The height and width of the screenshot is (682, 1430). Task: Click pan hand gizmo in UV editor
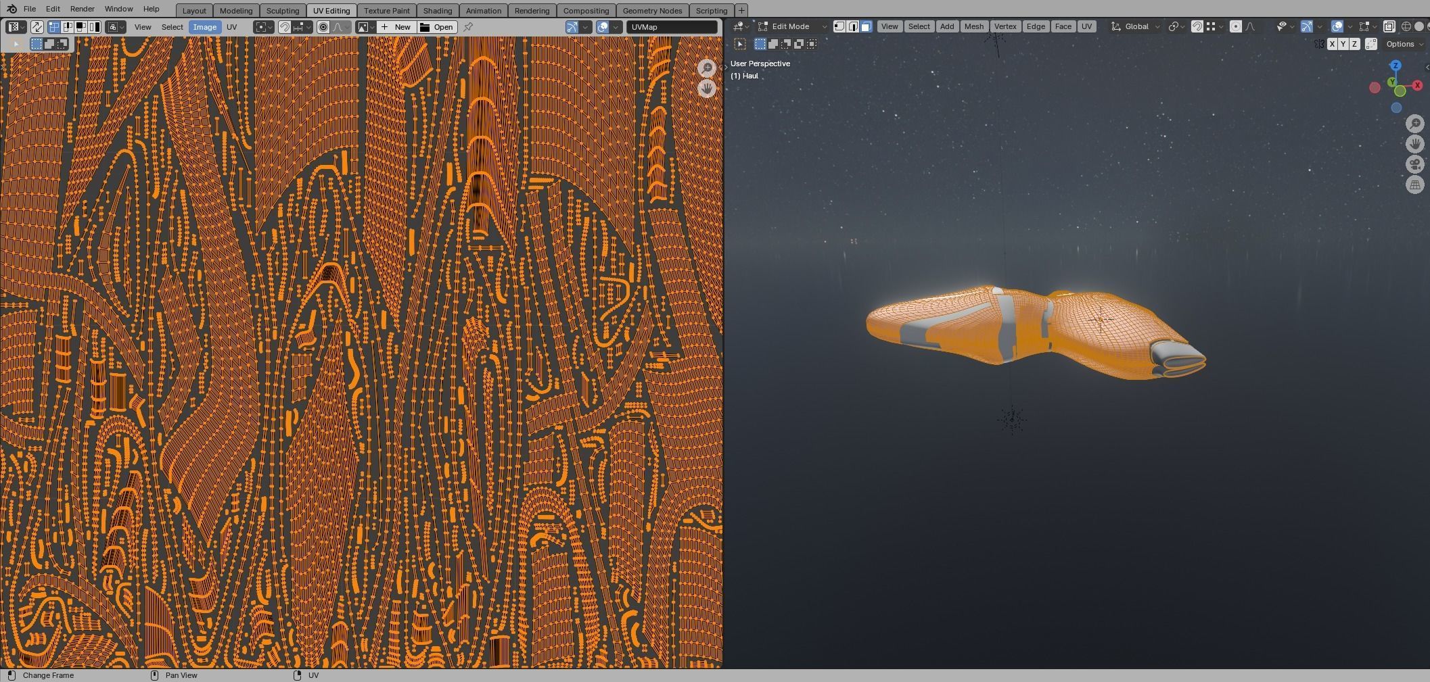[707, 89]
